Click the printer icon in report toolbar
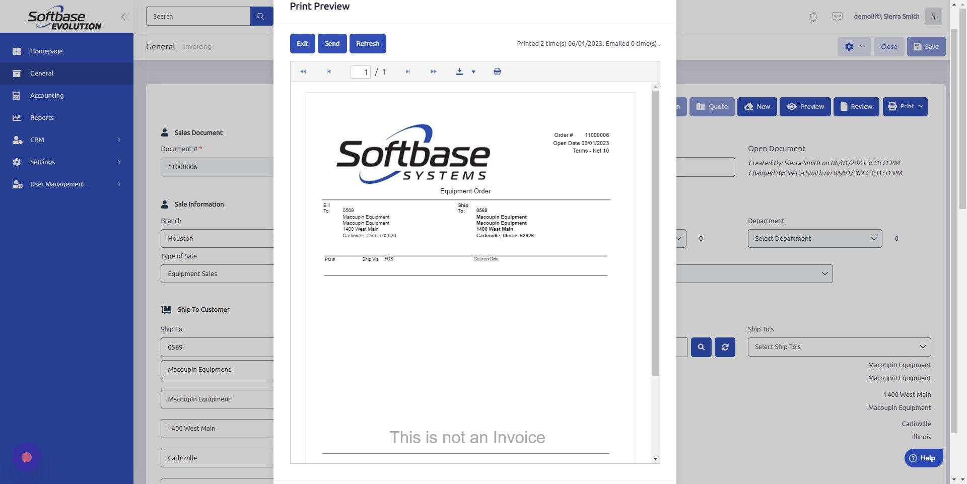This screenshot has height=484, width=967. coord(497,72)
